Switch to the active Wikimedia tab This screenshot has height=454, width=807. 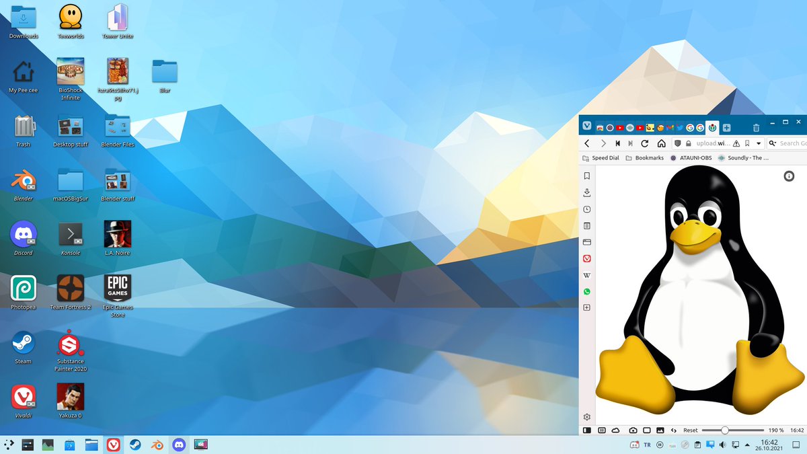pyautogui.click(x=712, y=128)
